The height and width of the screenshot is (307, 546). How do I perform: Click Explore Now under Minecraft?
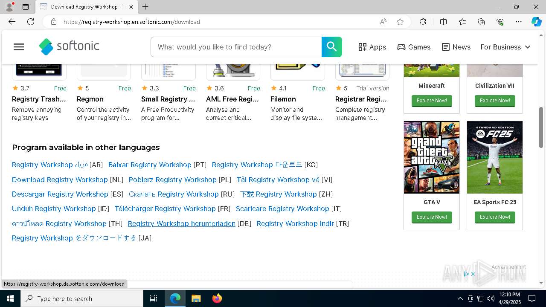tap(432, 101)
